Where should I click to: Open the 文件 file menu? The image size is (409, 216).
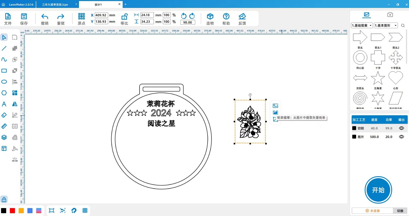tap(8, 19)
